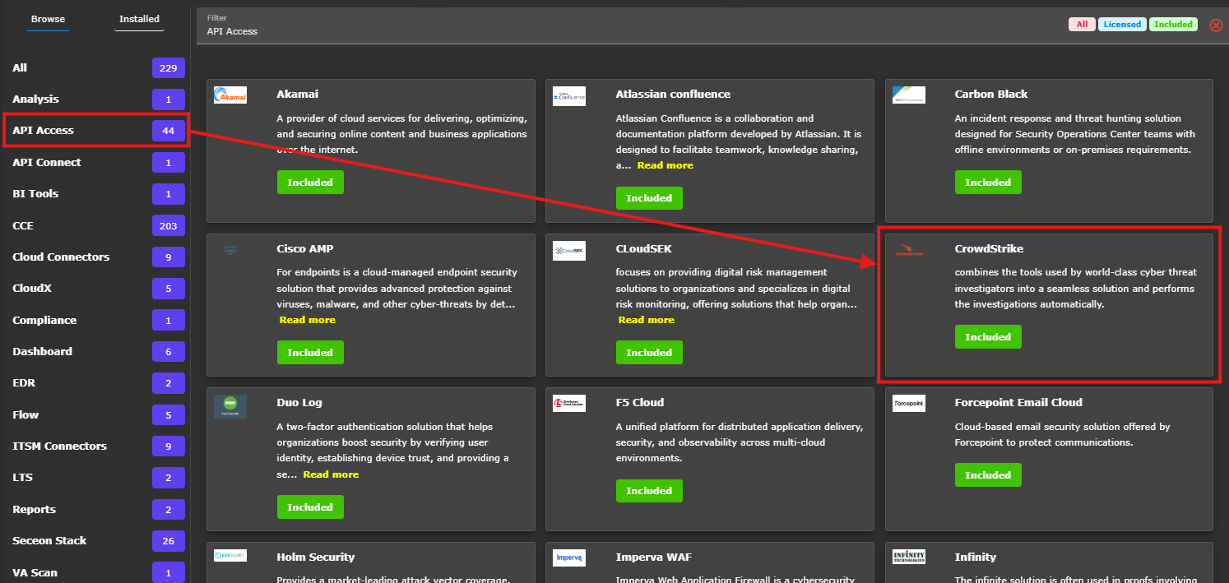Toggle the Included filter chip at top
The image size is (1229, 583).
pos(1173,25)
